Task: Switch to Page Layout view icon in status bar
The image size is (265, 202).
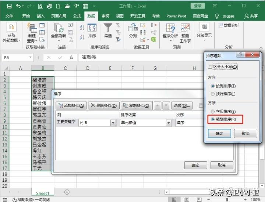Action: (x=187, y=200)
